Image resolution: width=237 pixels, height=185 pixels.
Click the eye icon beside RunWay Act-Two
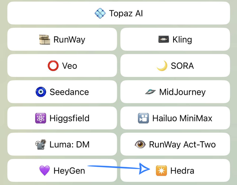140,144
